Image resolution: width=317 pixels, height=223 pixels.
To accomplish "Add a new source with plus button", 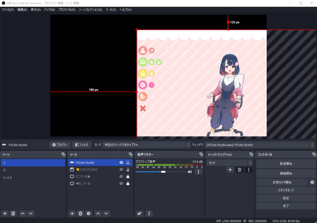I will tap(72, 213).
